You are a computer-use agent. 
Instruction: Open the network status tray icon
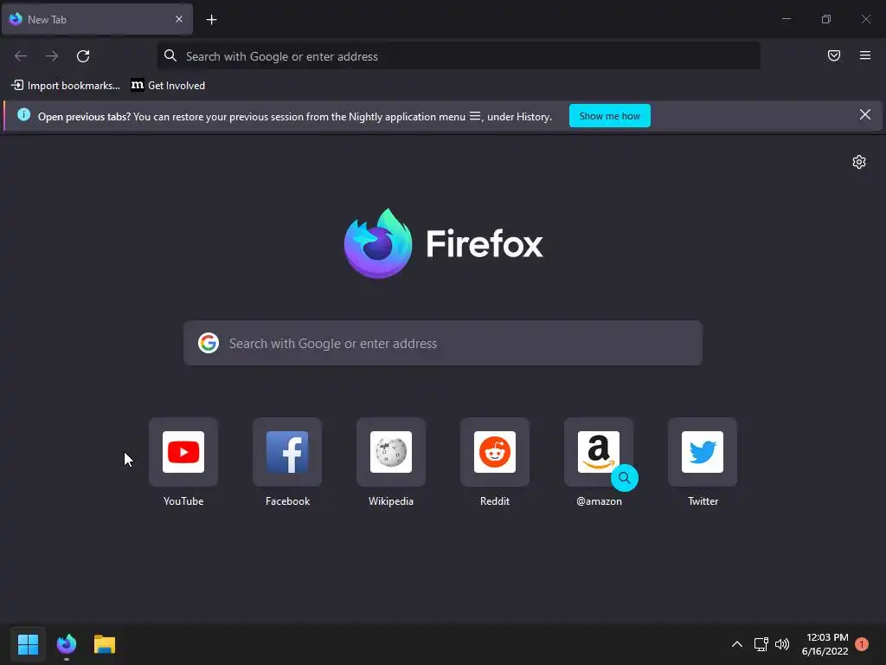pos(761,644)
